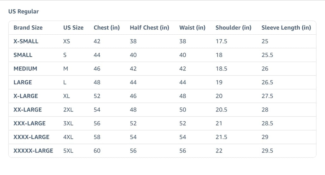Click the US Size column header

coord(73,28)
